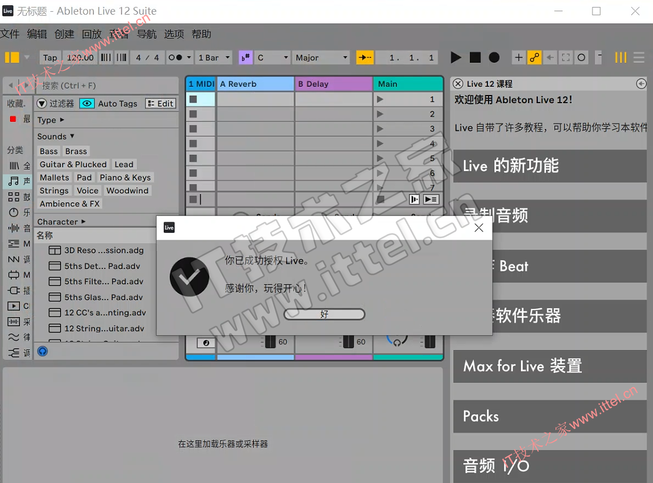653x483 pixels.
Task: Open the 创建 menu
Action: tap(64, 33)
